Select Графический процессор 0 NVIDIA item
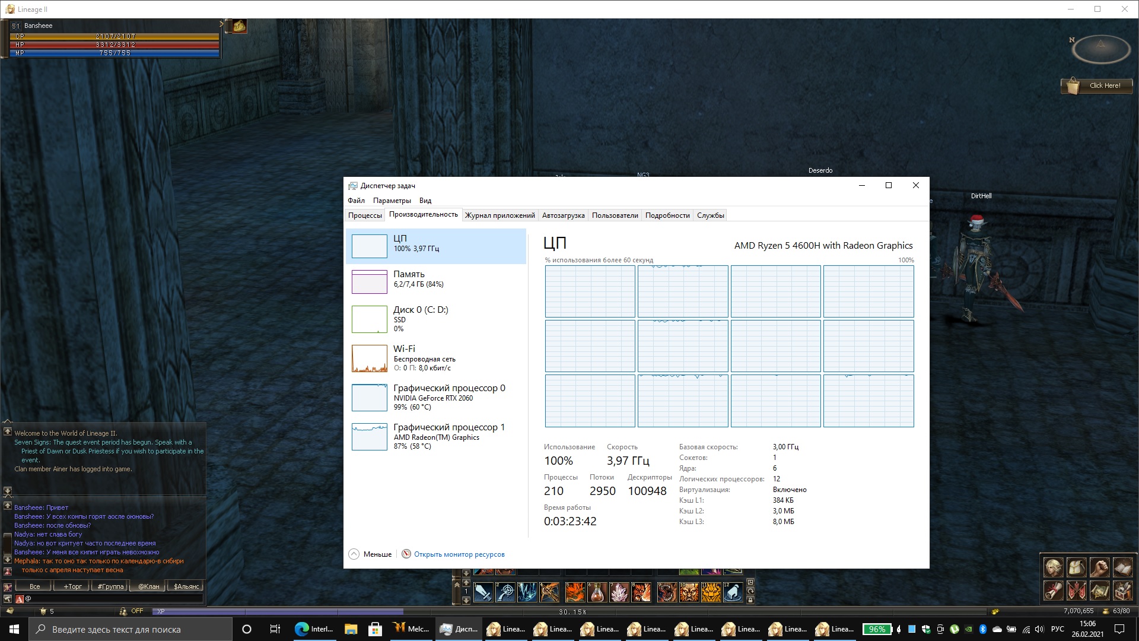This screenshot has height=641, width=1139. click(x=436, y=397)
